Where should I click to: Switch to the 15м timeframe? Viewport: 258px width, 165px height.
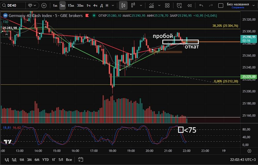tap(71, 5)
